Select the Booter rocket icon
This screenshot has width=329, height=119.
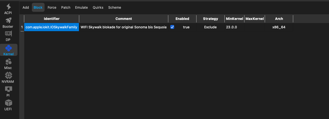coord(8,20)
